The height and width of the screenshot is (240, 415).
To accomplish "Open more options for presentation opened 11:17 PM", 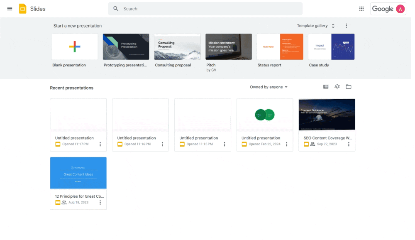I will coord(100,144).
